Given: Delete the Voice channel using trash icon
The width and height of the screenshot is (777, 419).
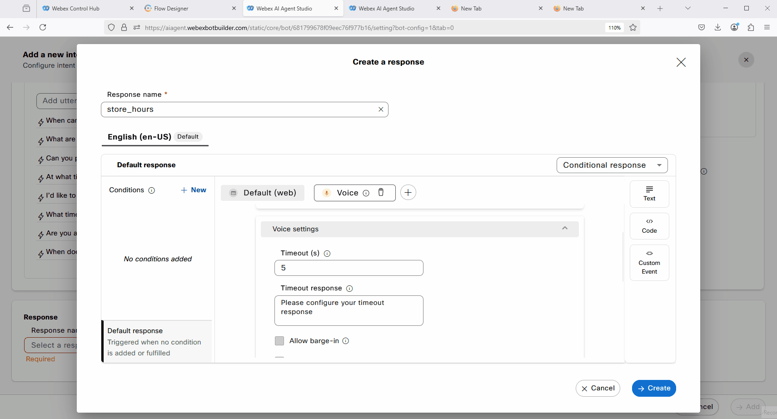Looking at the screenshot, I should pos(381,192).
